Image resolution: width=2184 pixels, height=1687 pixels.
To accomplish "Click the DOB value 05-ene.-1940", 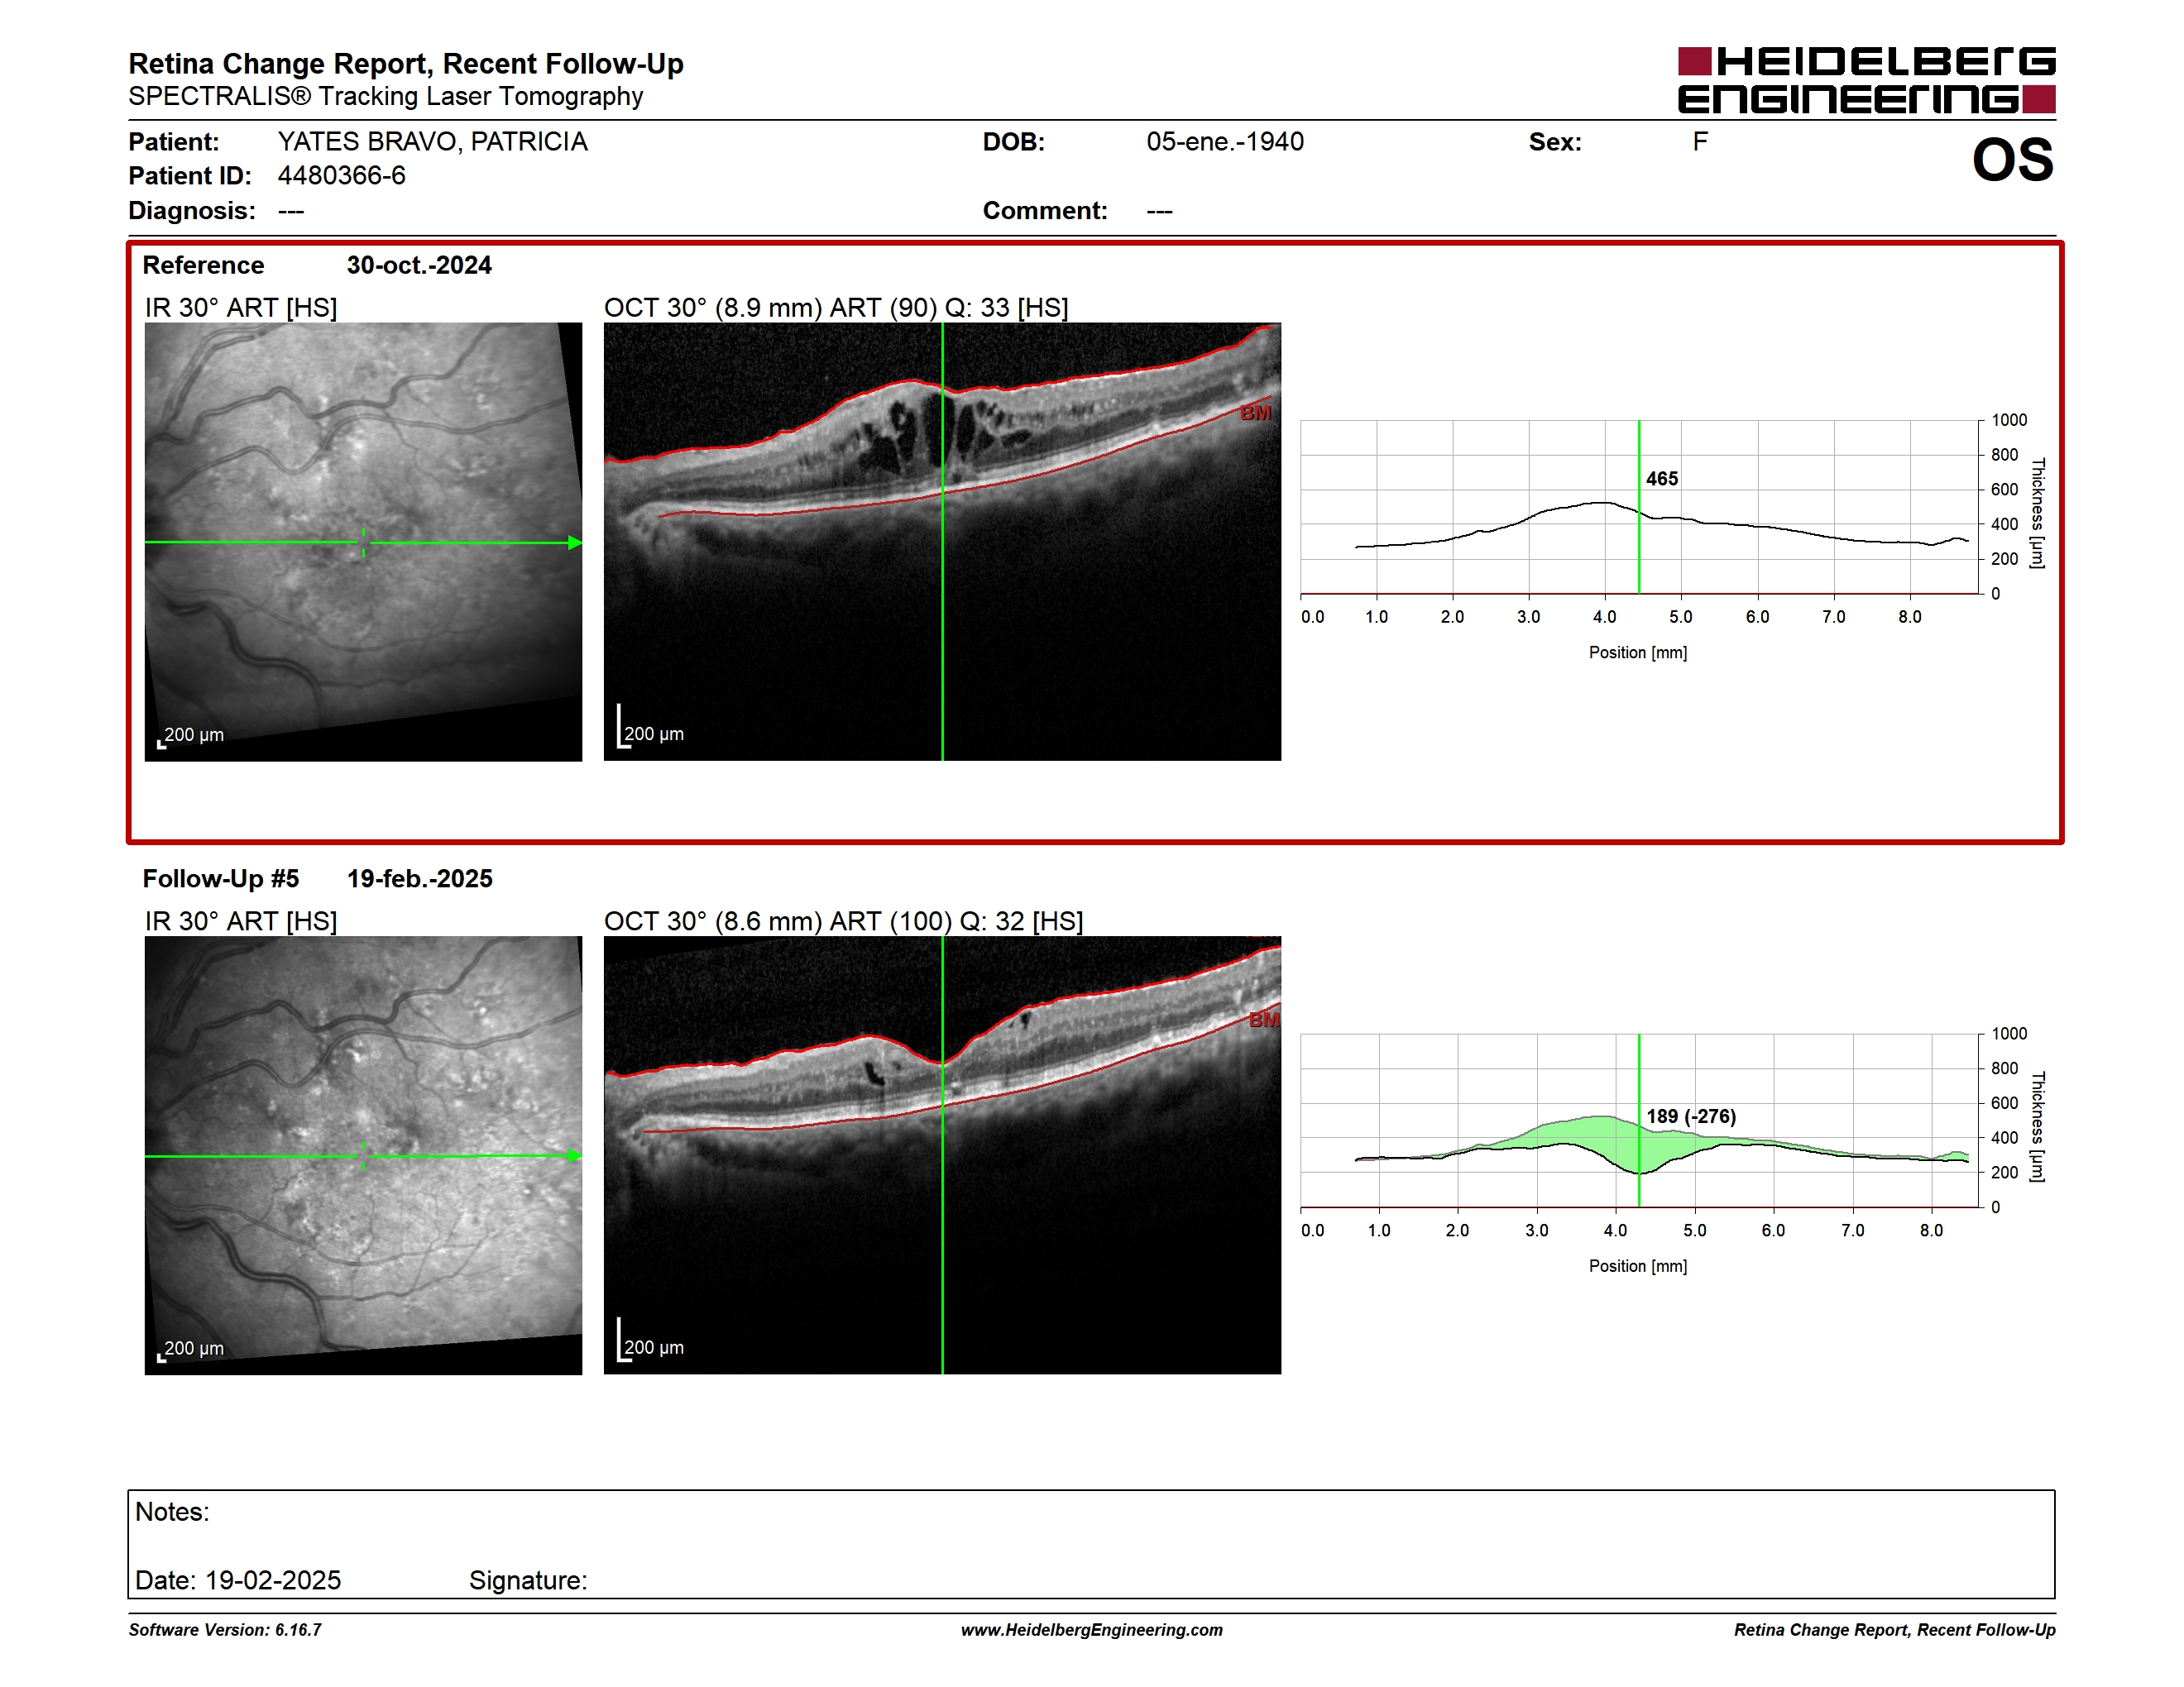I will pos(1224,142).
